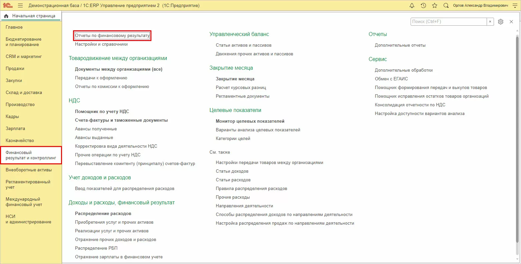The height and width of the screenshot is (264, 521).
Task: Open Регламентированный учет section
Action: point(28,185)
